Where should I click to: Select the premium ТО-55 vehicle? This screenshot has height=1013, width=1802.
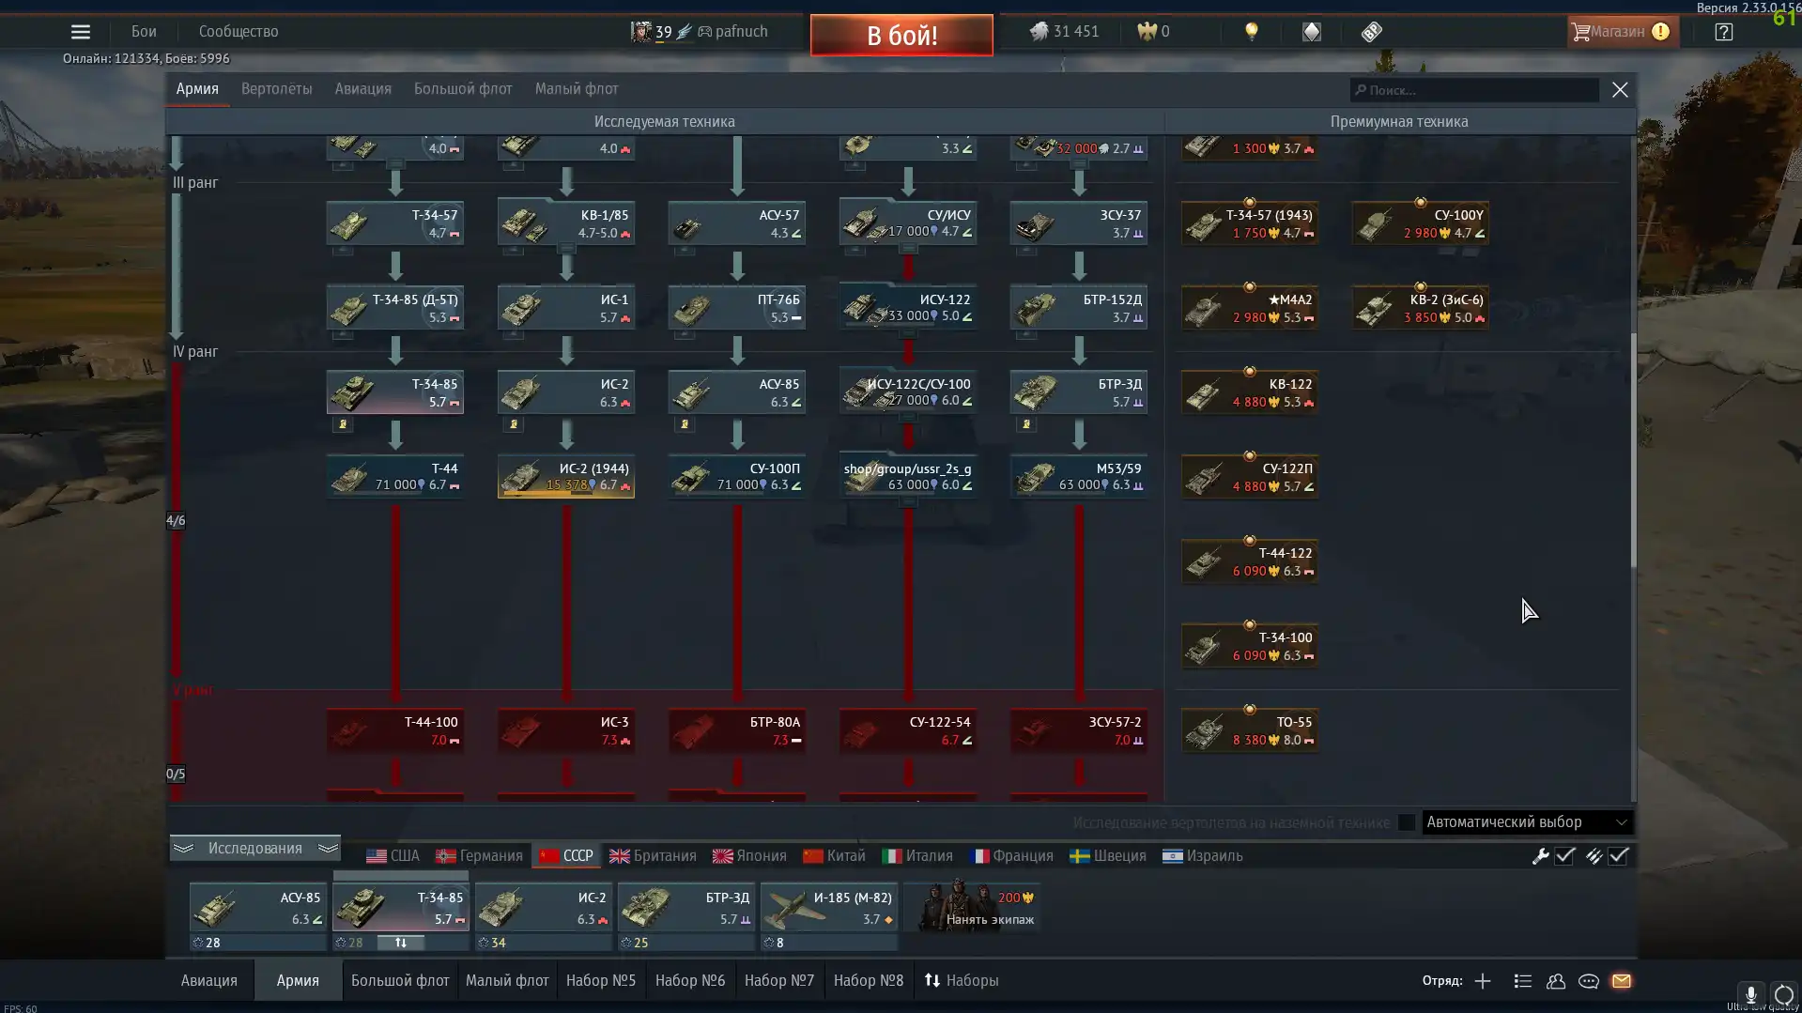click(x=1250, y=730)
